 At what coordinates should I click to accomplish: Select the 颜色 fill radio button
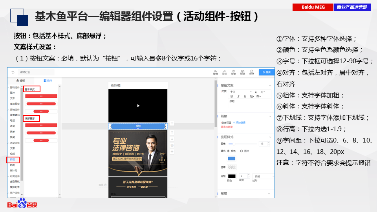click(228, 151)
